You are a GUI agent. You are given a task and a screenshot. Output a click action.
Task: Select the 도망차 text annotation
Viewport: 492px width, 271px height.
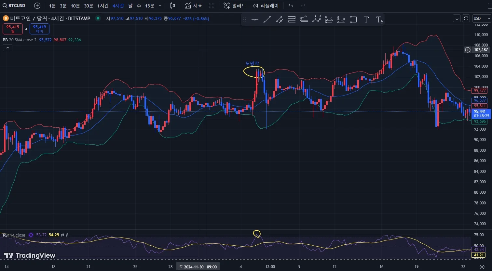pos(252,63)
